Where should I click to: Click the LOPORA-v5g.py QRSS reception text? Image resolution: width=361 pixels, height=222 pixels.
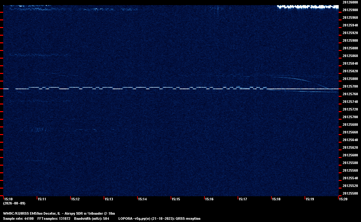coord(159,218)
